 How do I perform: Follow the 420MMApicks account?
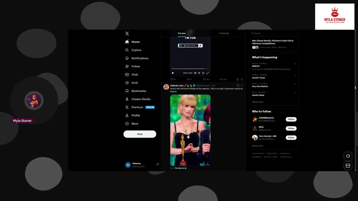(291, 119)
